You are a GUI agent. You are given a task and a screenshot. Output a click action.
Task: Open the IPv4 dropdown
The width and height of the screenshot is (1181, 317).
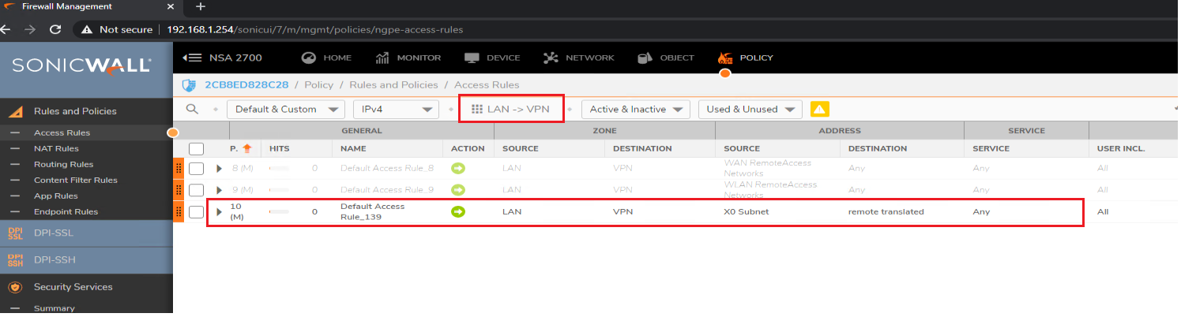[x=395, y=109]
